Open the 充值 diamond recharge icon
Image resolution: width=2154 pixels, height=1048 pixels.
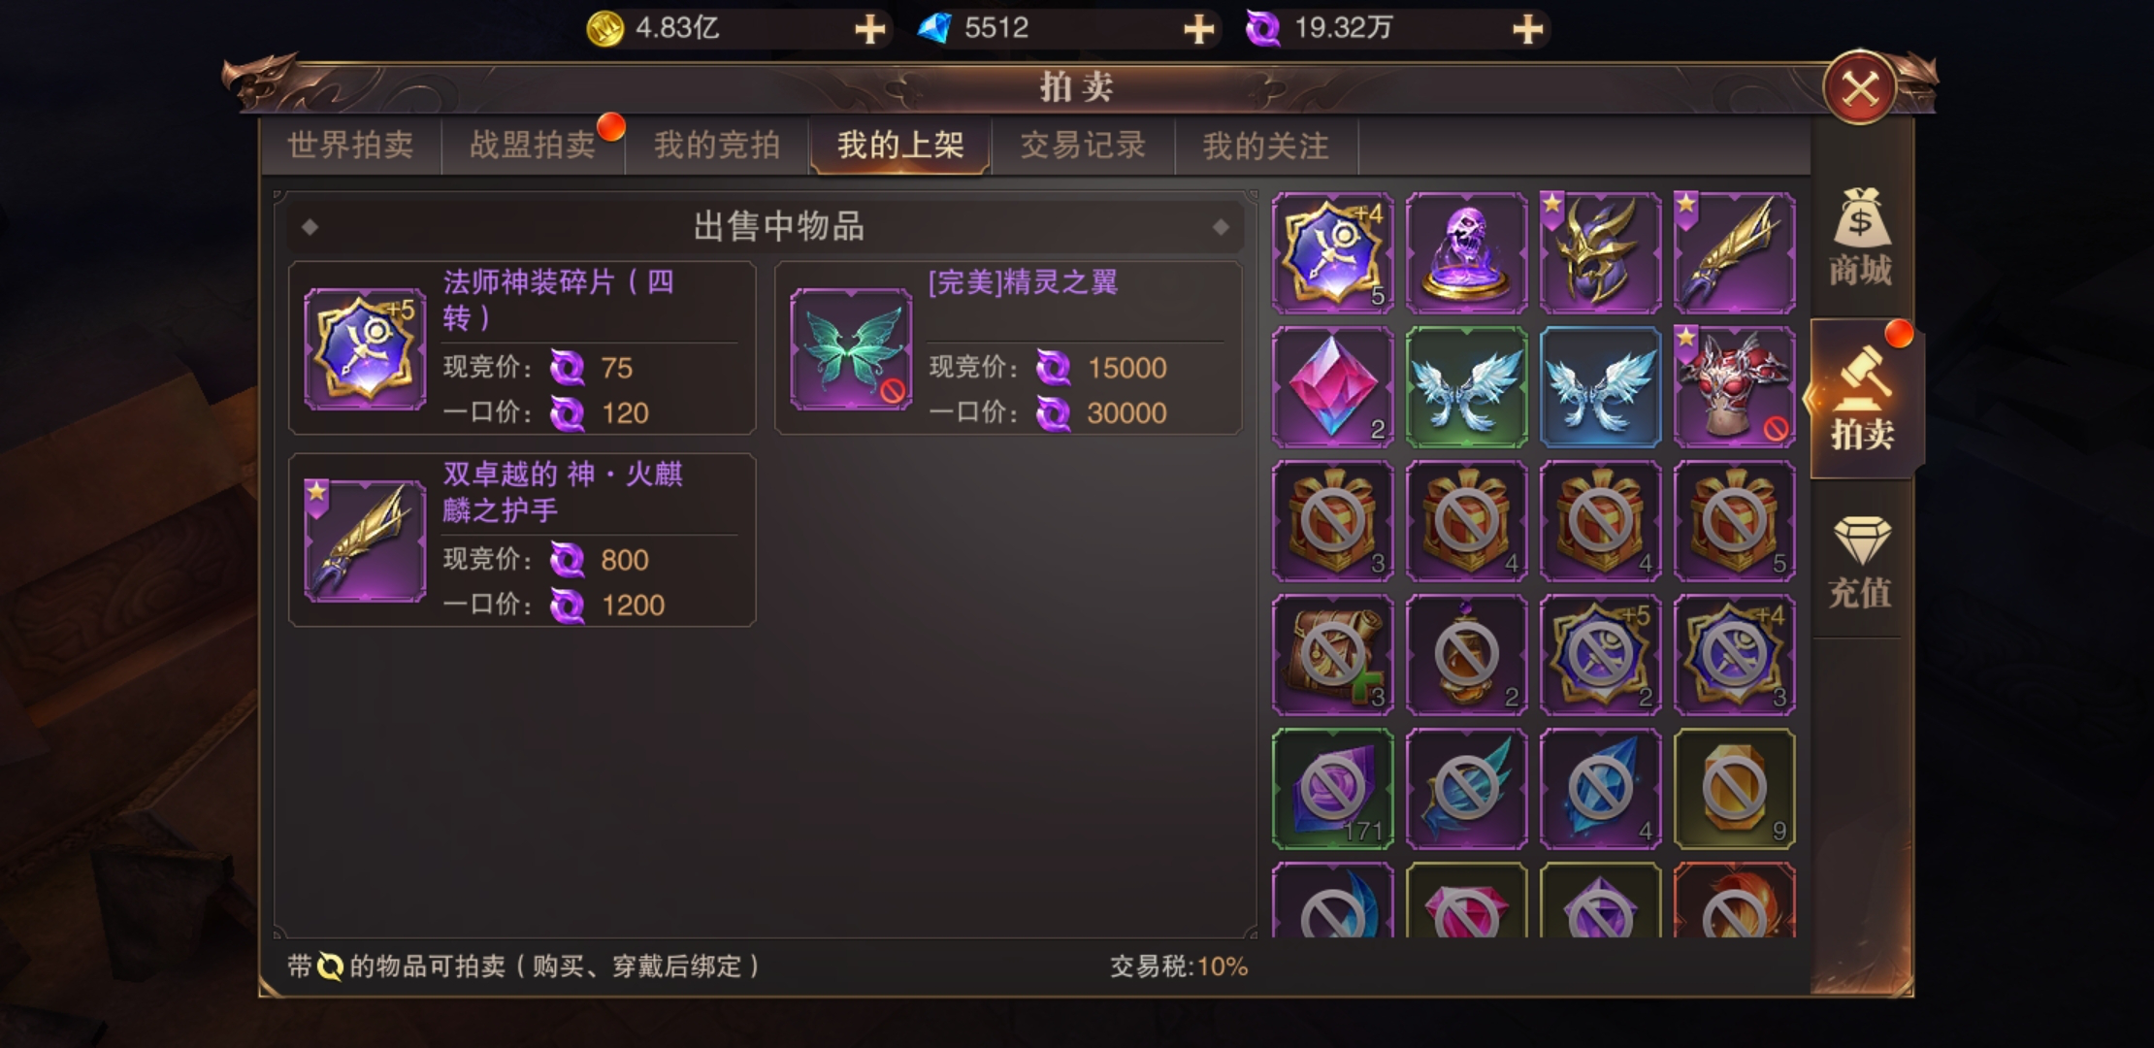[1860, 561]
